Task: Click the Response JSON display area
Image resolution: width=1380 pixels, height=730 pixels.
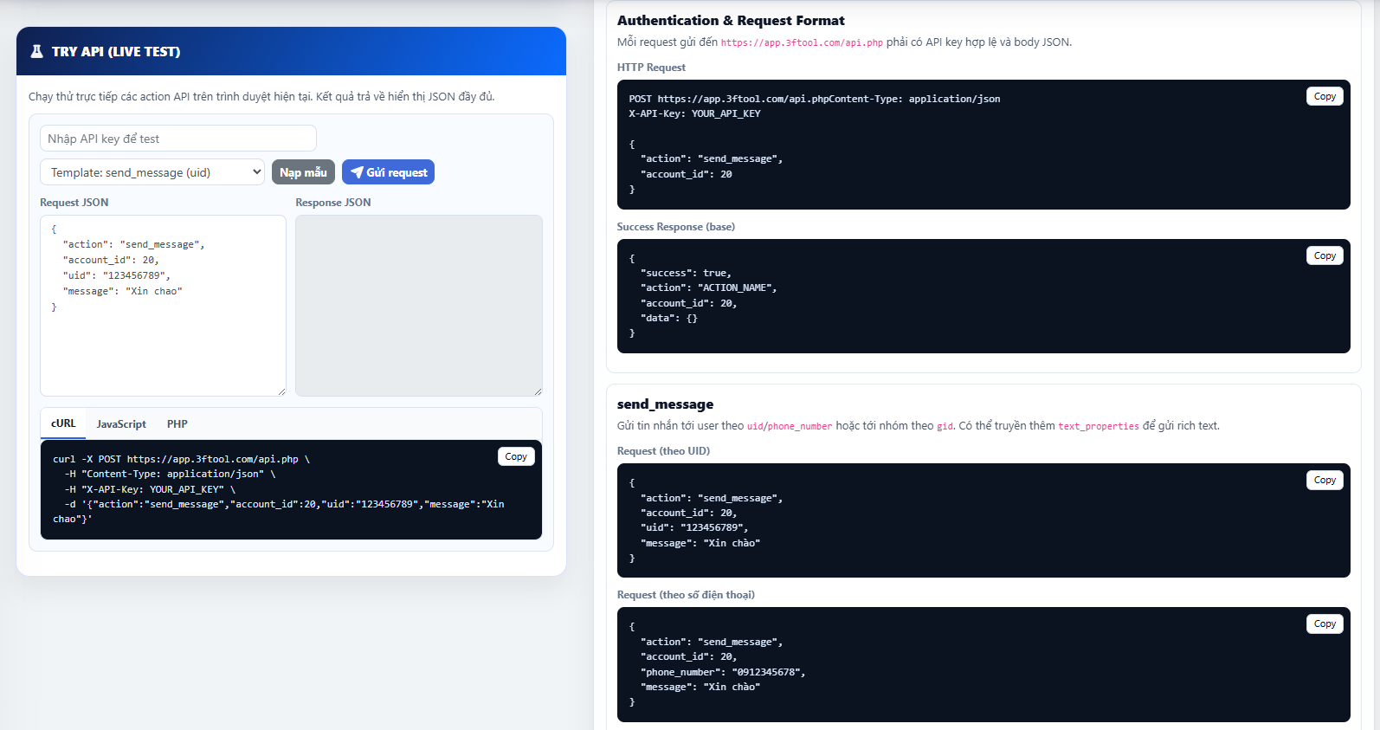Action: coord(418,306)
